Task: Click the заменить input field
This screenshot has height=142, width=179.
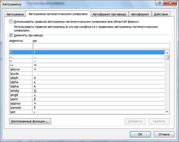Action: (21, 46)
